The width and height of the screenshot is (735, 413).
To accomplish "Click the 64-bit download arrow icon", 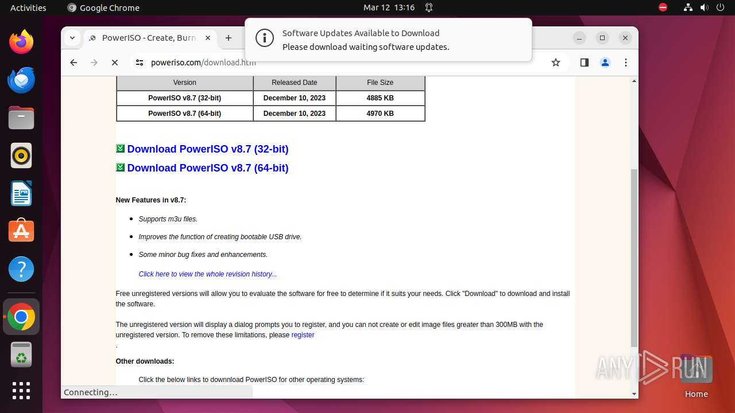I will point(120,167).
